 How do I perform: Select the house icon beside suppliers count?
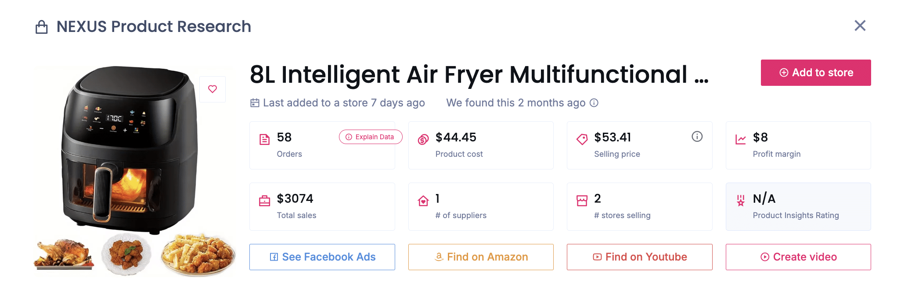point(423,200)
